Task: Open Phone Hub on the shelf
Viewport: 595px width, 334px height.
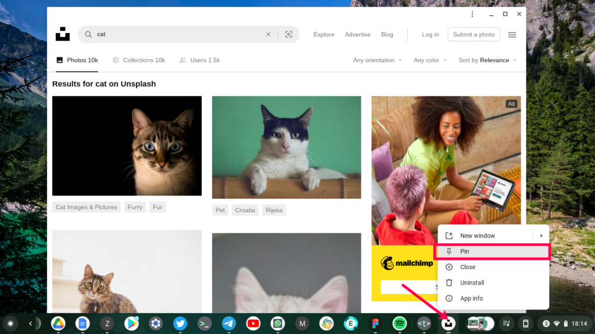Action: [x=525, y=324]
